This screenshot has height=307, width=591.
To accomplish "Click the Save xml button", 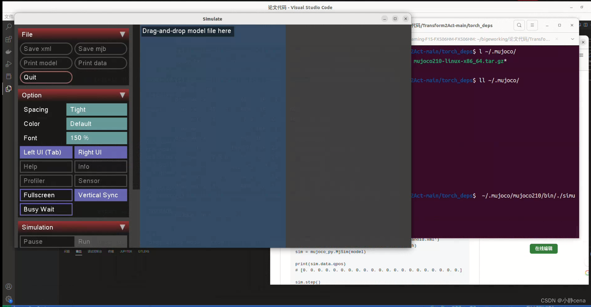I will [46, 49].
